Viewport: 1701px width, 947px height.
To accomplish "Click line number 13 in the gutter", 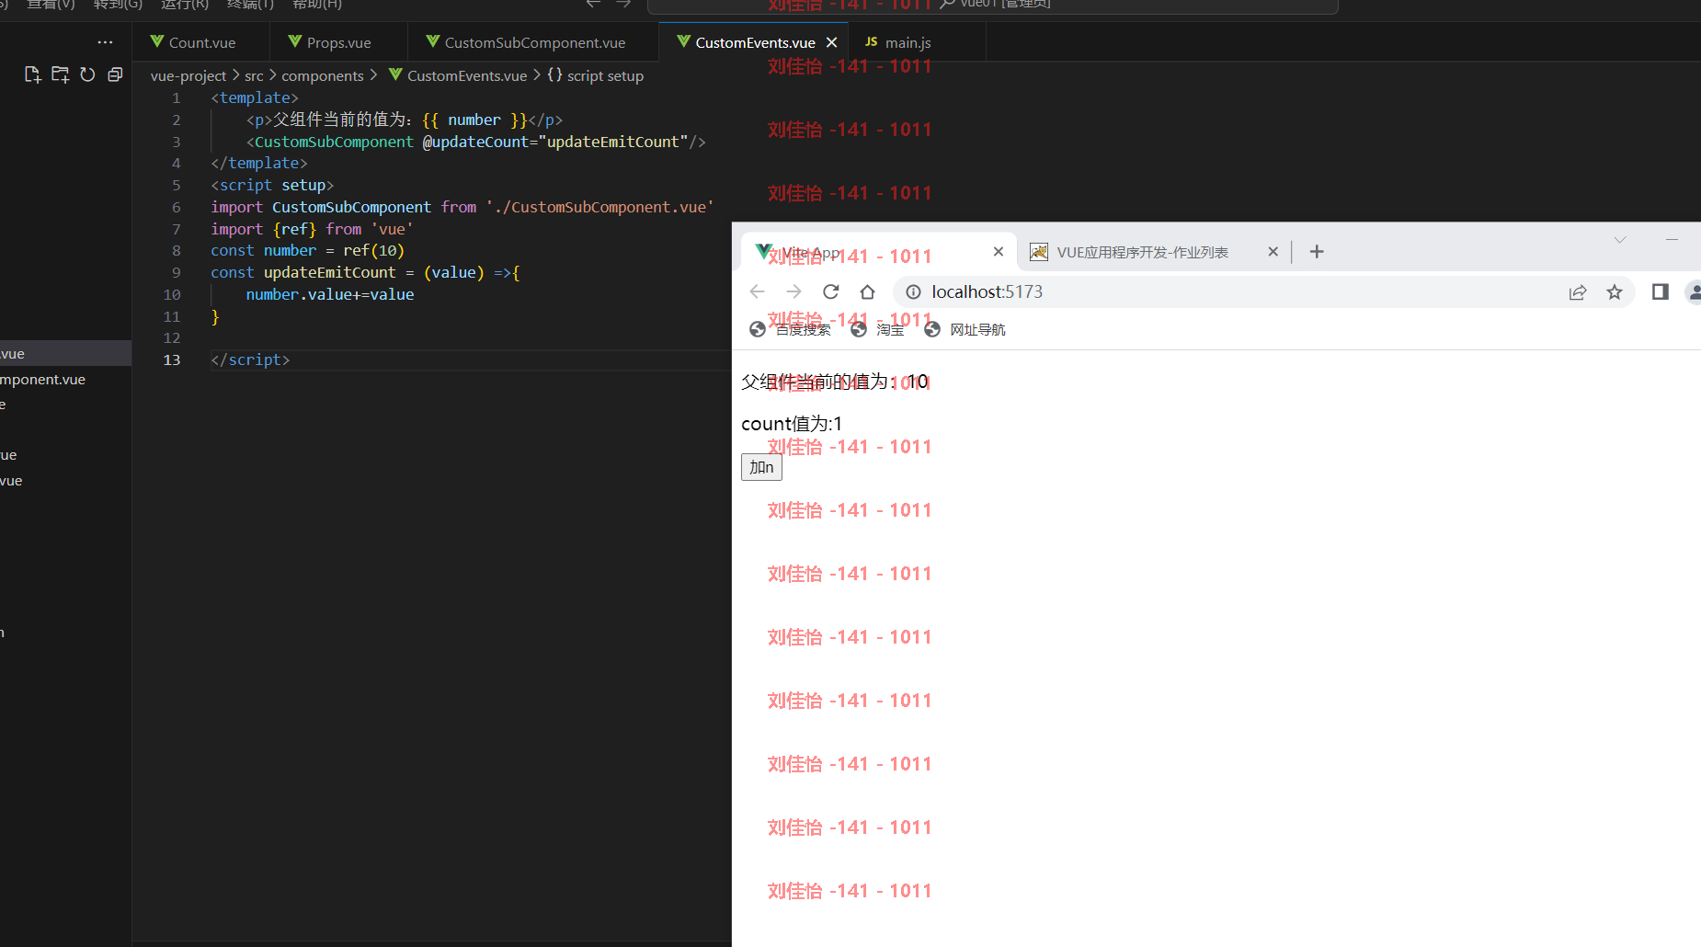I will pos(172,359).
